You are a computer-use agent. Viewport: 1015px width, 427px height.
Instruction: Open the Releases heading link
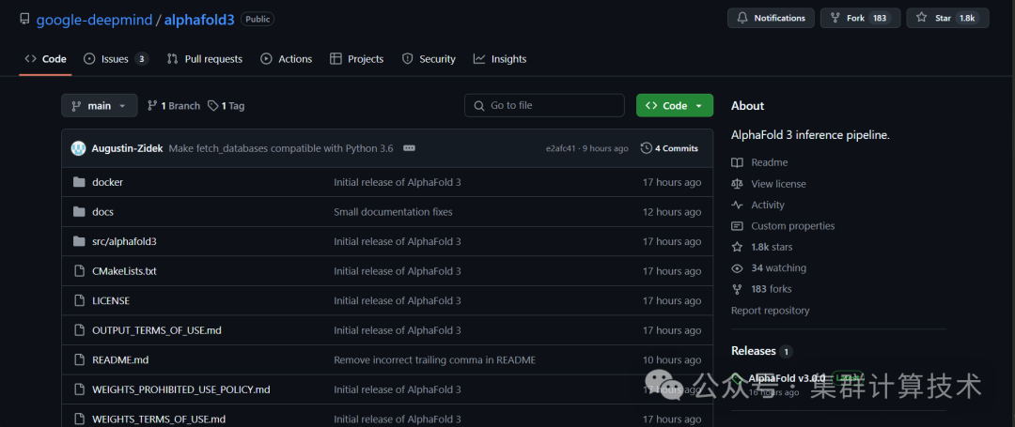(754, 351)
